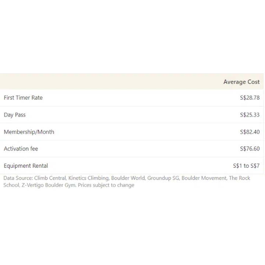Viewport: 265px width, 265px height.
Task: Click Boulder World in the source list
Action: (128, 178)
